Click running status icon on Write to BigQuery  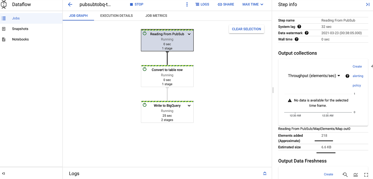coord(145,105)
